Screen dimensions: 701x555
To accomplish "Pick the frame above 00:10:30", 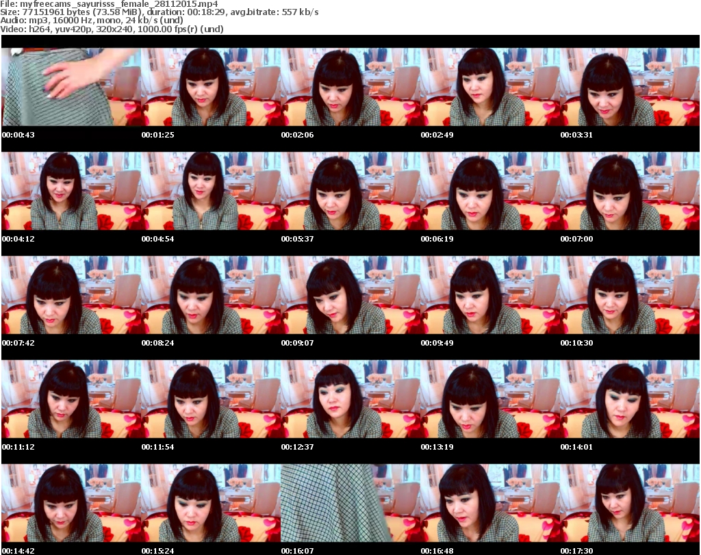I will (x=630, y=295).
